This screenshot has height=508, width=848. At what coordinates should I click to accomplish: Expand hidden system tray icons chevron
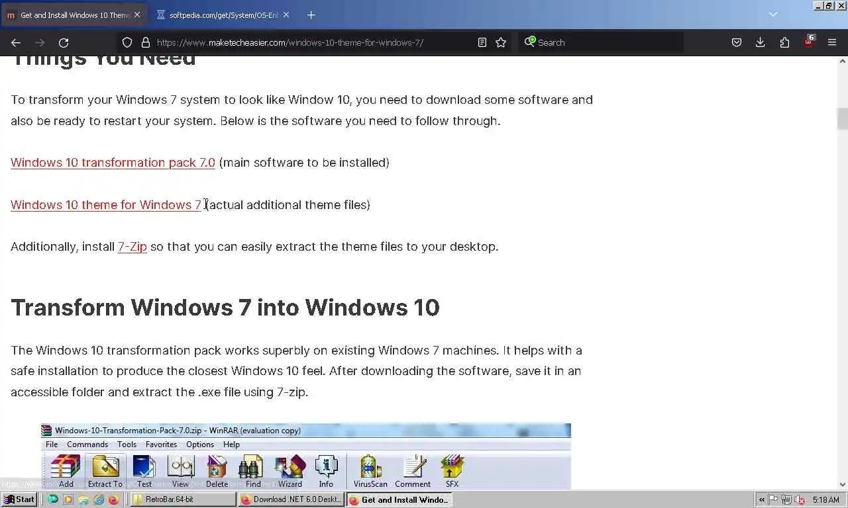coord(762,500)
